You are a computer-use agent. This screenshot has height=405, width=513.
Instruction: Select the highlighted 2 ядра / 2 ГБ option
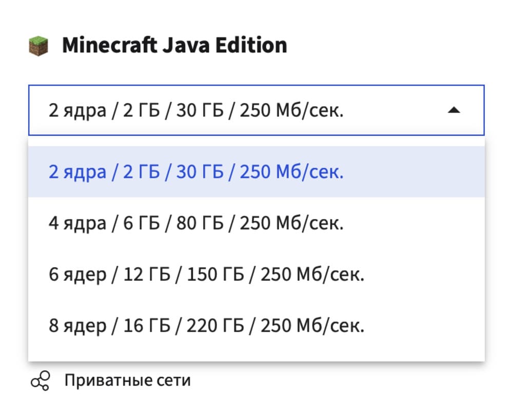point(196,172)
